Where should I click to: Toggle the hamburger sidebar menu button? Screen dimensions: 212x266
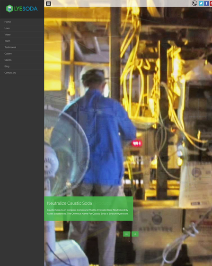pos(48,3)
